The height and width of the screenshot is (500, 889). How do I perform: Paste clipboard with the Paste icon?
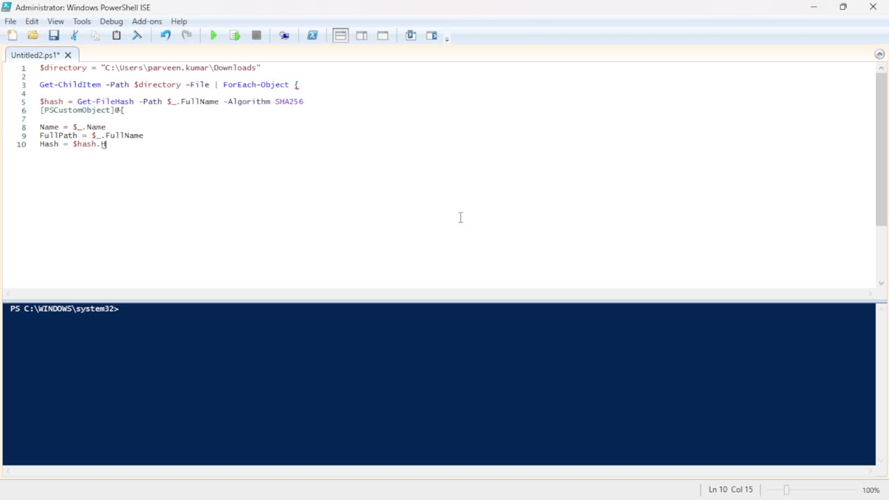coord(116,35)
